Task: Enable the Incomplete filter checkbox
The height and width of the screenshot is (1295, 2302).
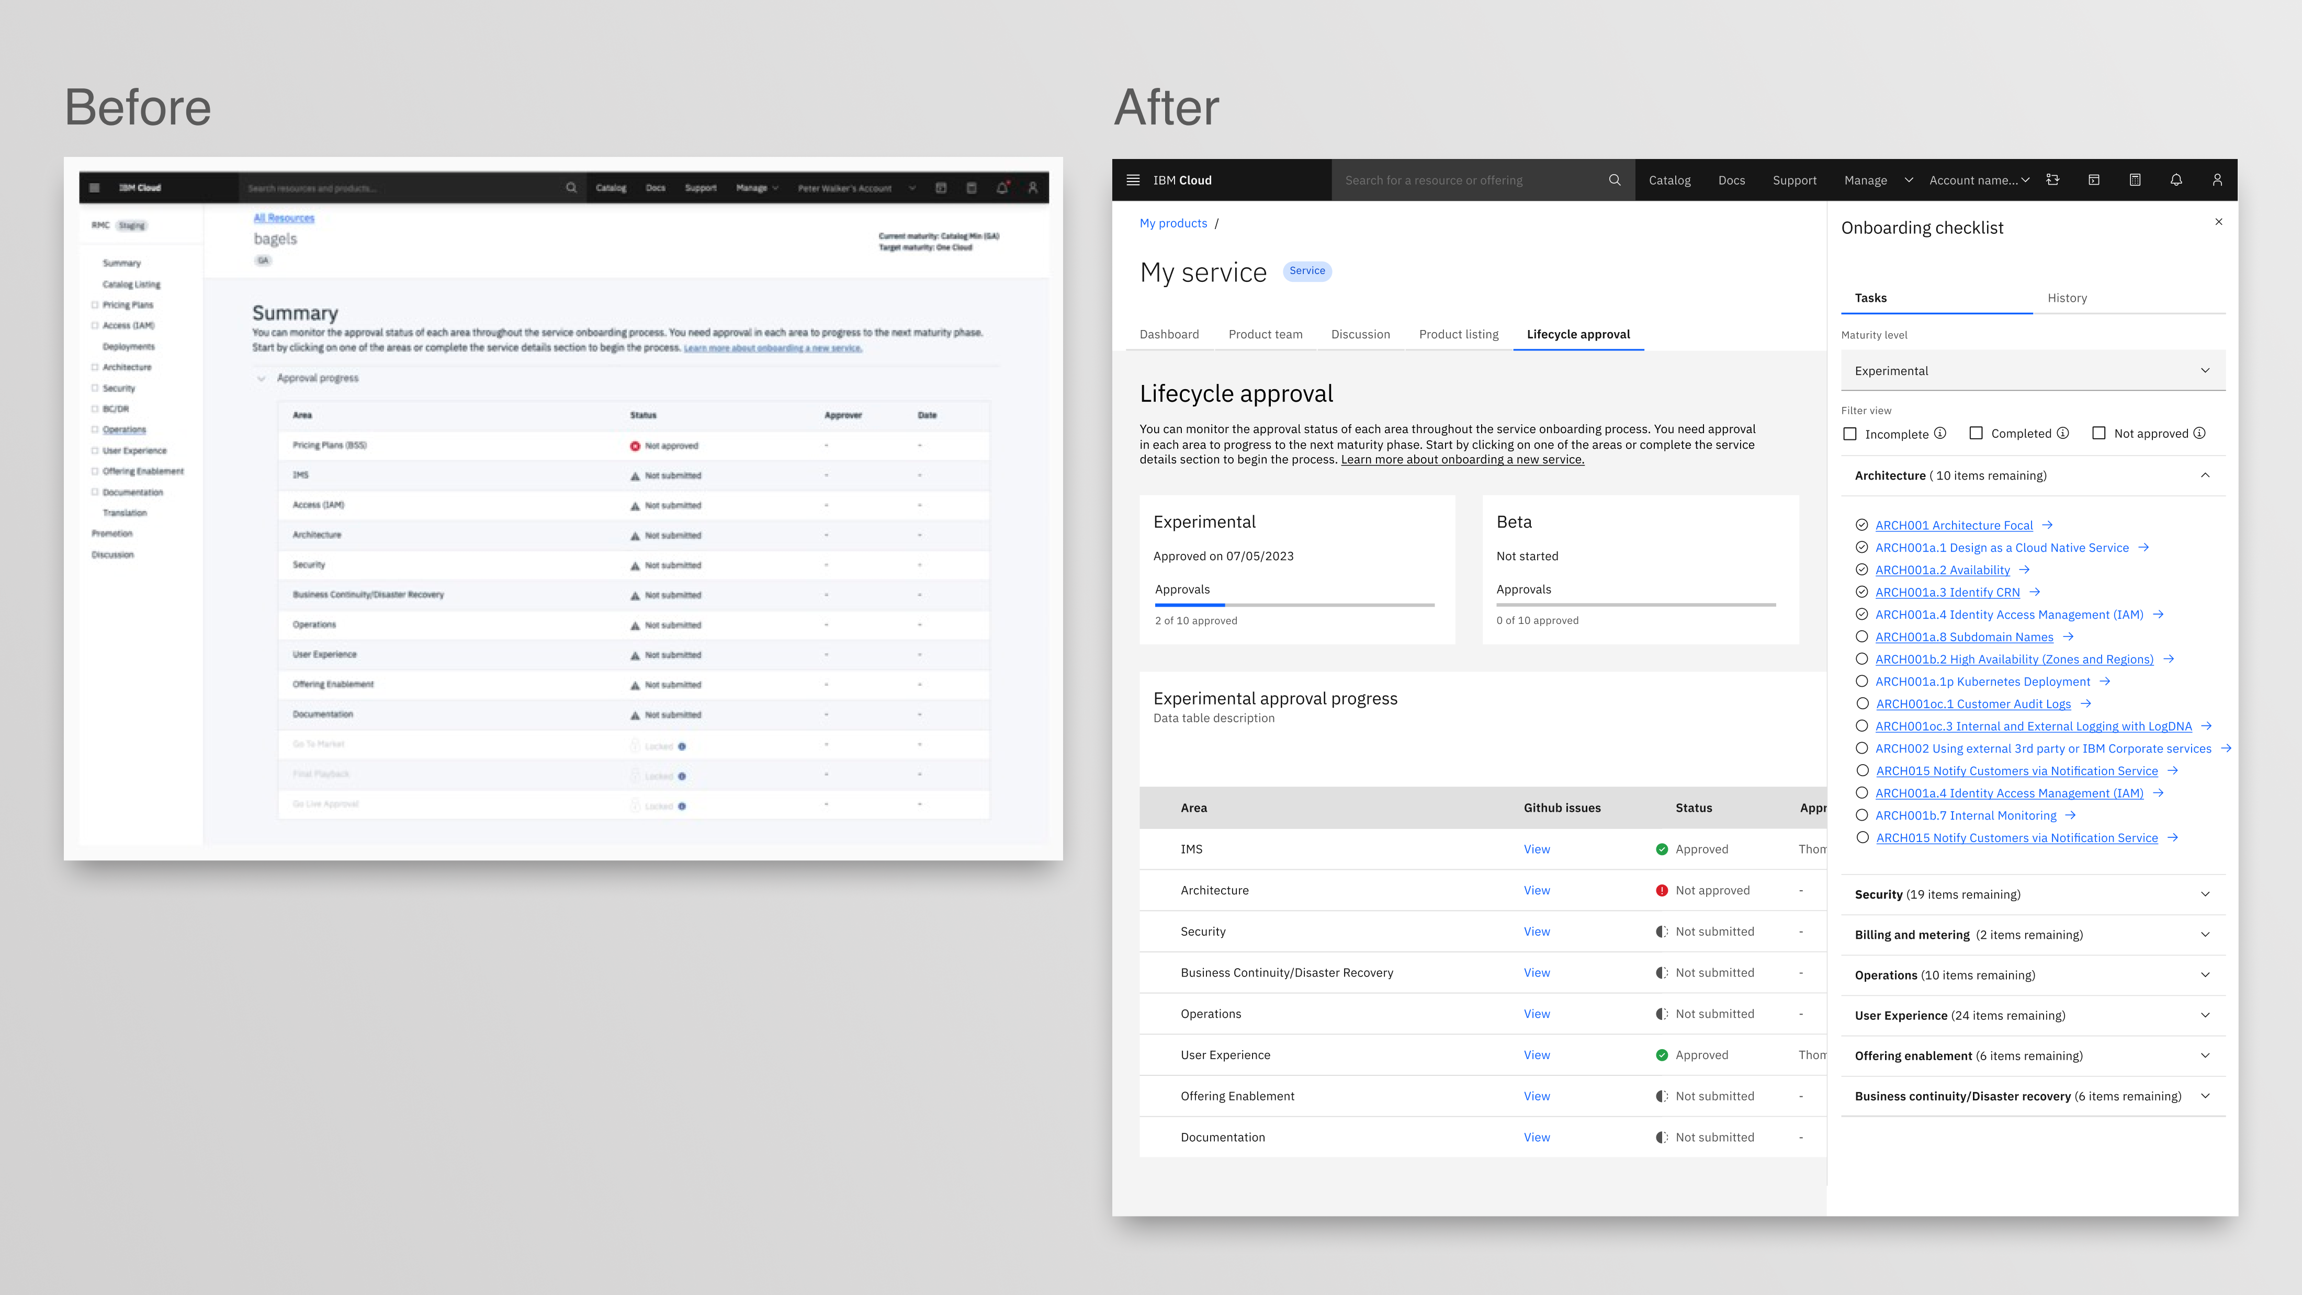Action: [1850, 434]
